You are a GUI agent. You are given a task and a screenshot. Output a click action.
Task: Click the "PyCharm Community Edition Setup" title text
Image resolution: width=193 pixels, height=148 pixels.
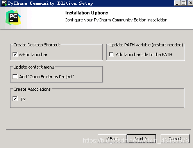coord(50,3)
